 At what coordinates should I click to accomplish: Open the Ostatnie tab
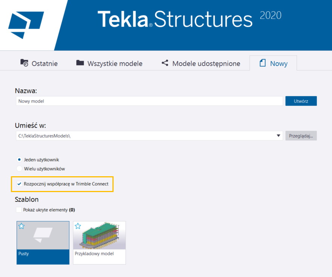[x=39, y=63]
